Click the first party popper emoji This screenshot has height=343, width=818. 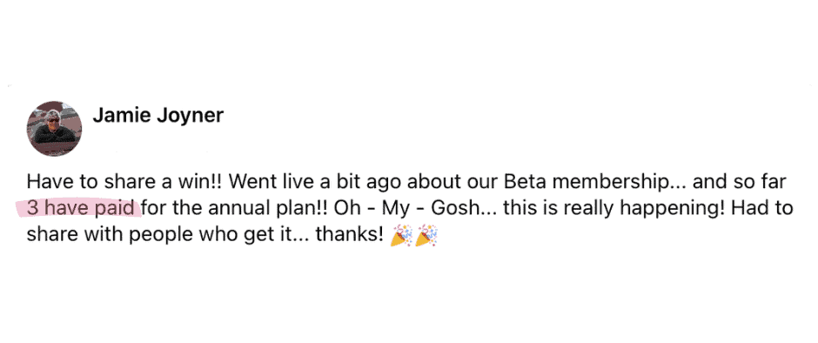click(x=400, y=235)
